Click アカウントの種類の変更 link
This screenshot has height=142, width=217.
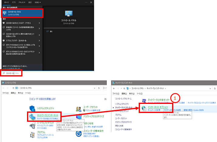(x=93, y=111)
